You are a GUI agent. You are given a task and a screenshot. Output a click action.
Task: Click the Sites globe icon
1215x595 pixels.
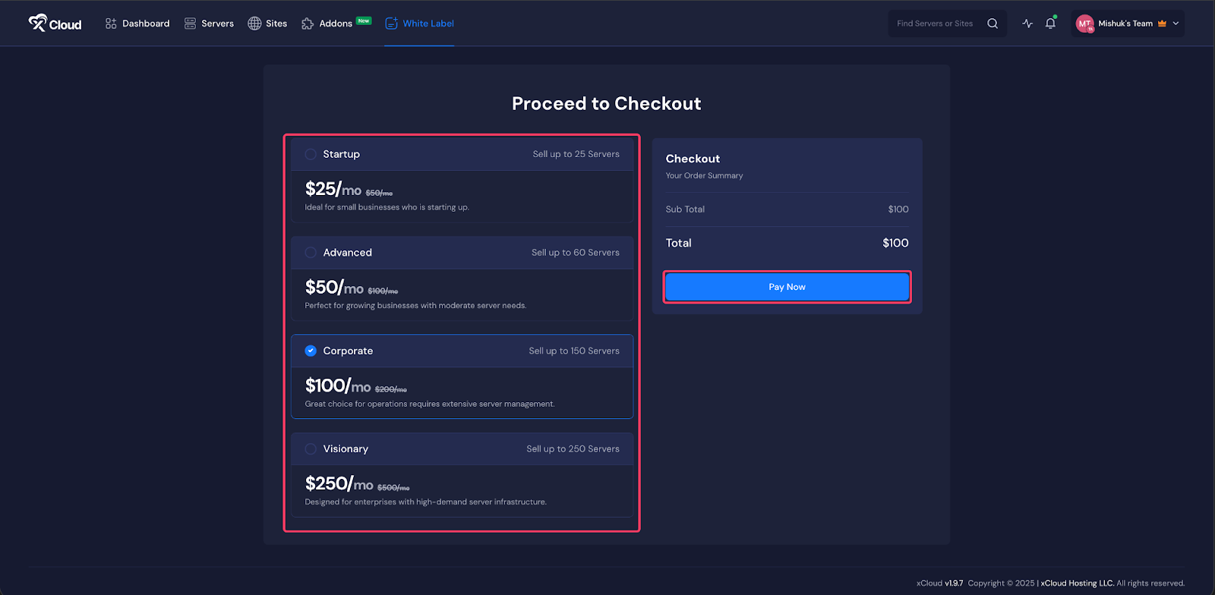[x=254, y=24]
